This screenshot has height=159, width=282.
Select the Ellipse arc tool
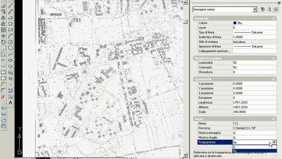point(11,66)
